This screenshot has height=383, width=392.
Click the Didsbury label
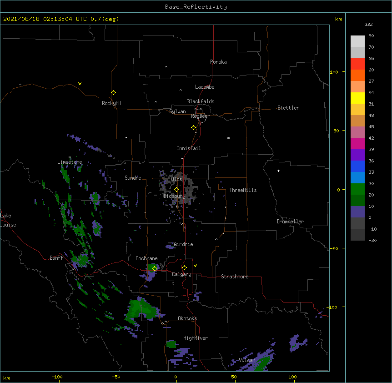point(175,196)
